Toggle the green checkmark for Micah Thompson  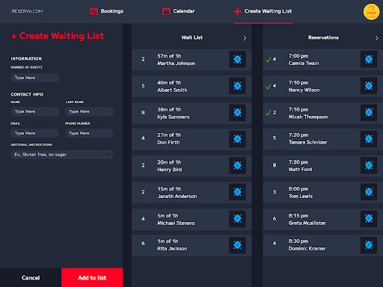pos(269,113)
